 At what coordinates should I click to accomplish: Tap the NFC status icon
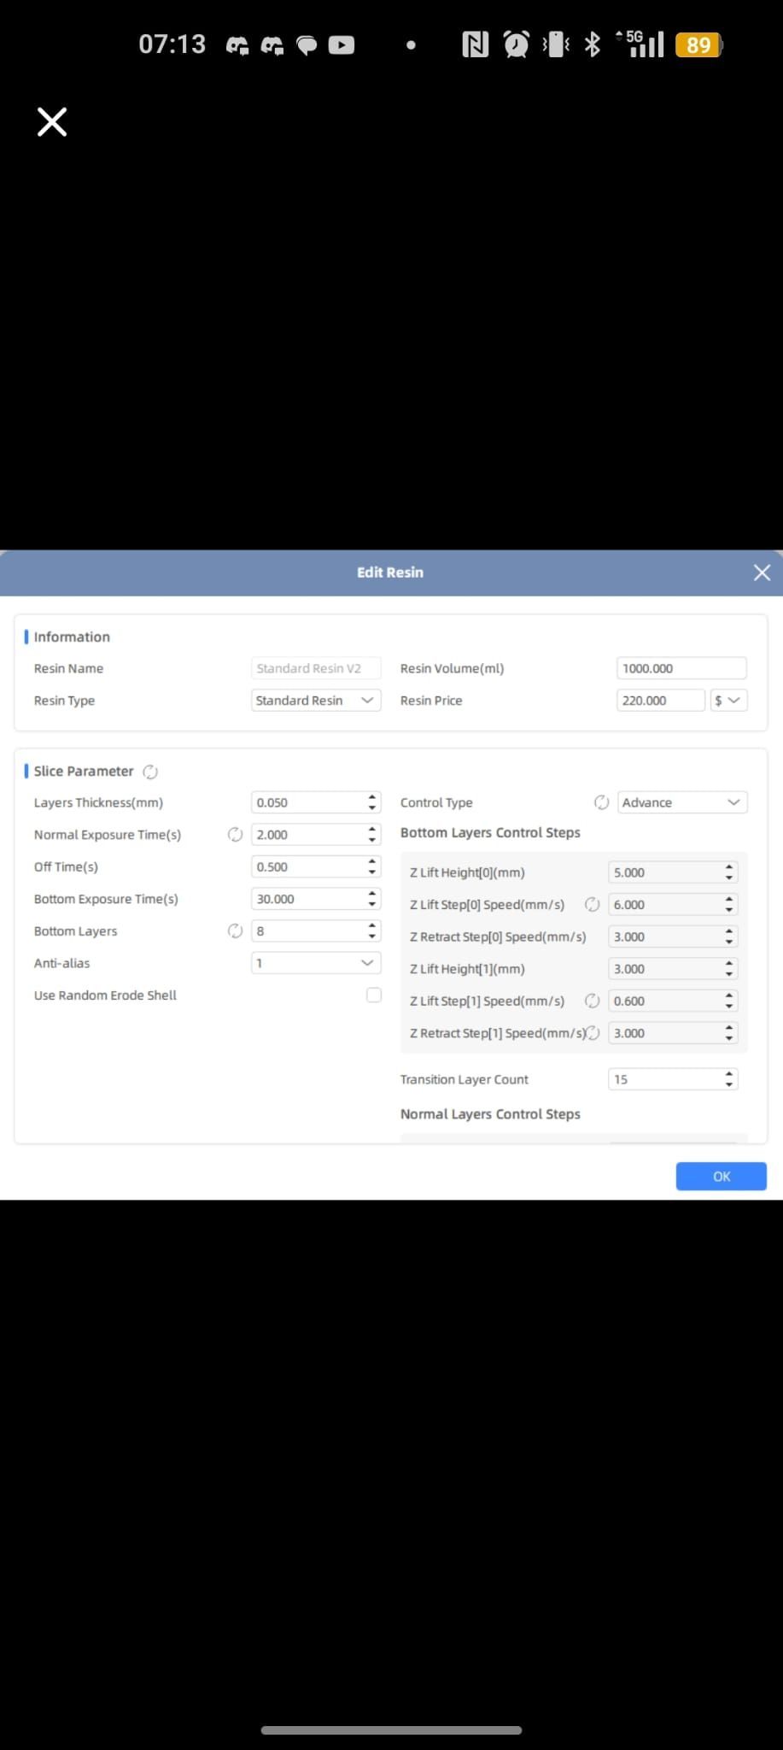[x=475, y=44]
